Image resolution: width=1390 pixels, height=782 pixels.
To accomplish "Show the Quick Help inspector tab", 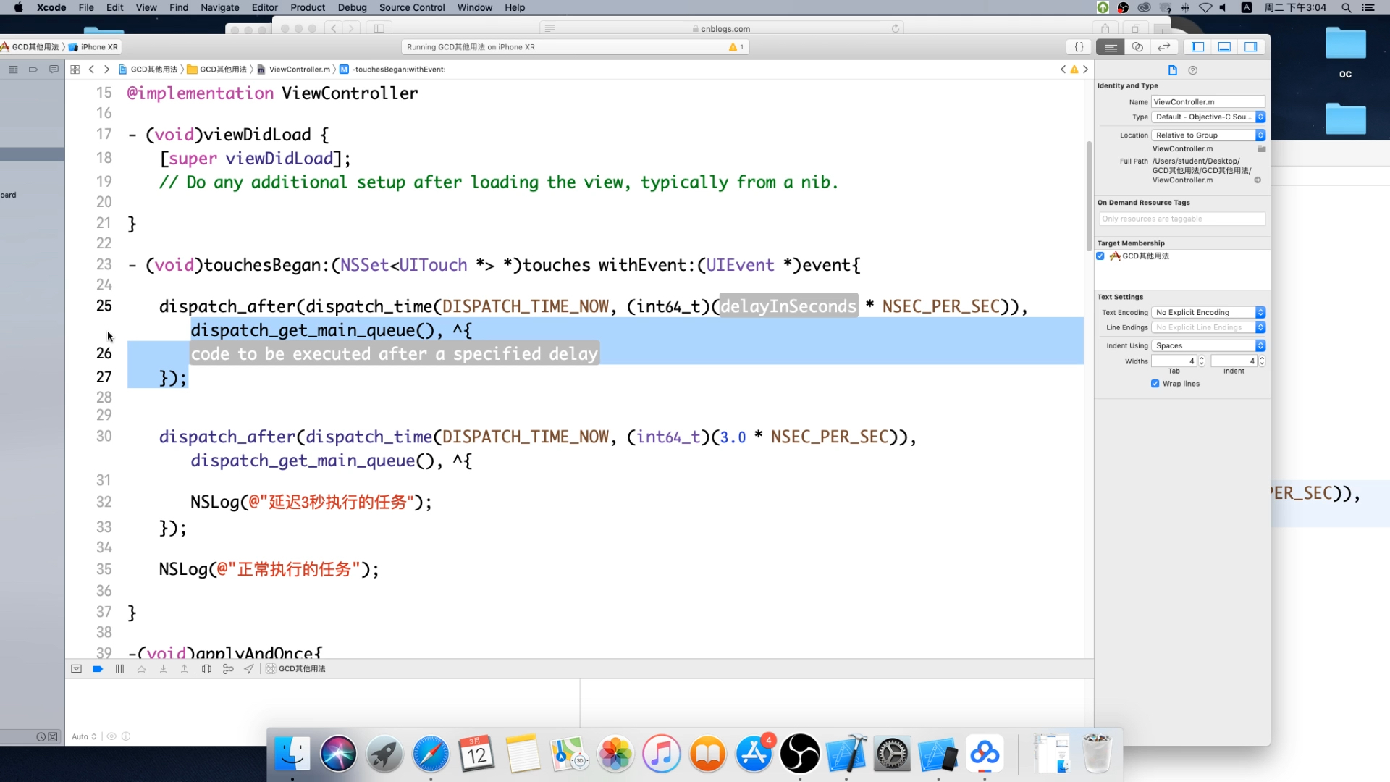I will 1193,70.
